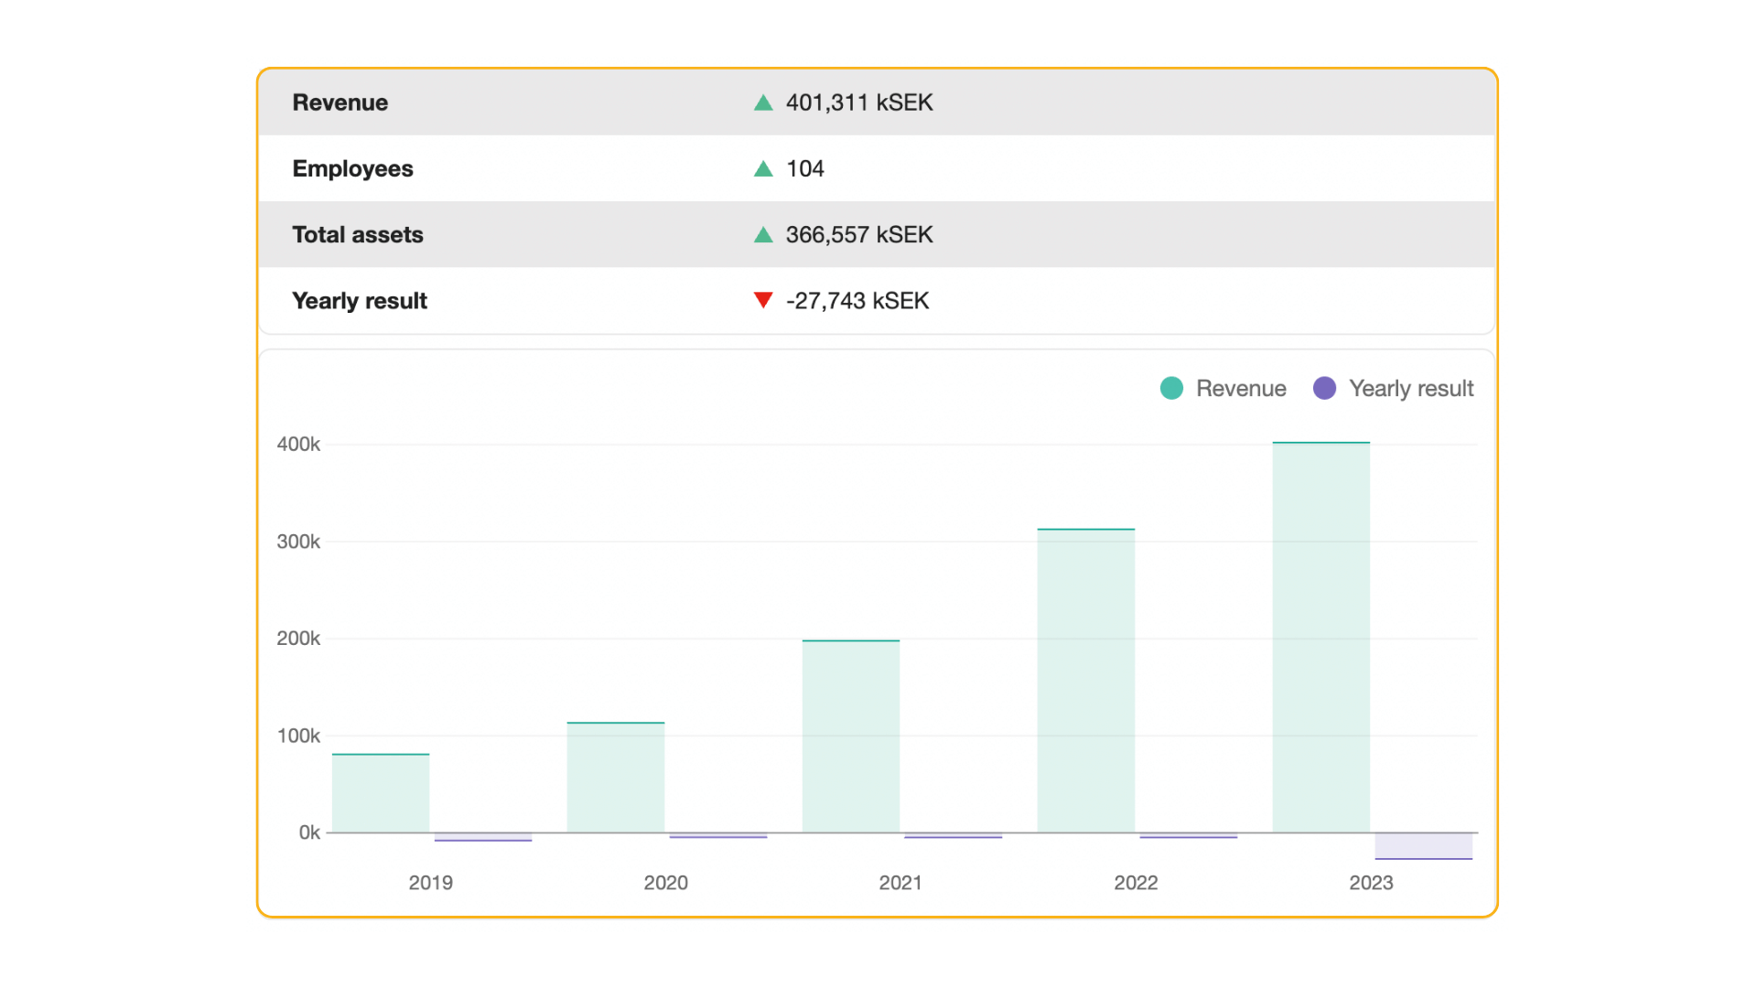Click the 100k axis label
1757x988 pixels.
298,736
